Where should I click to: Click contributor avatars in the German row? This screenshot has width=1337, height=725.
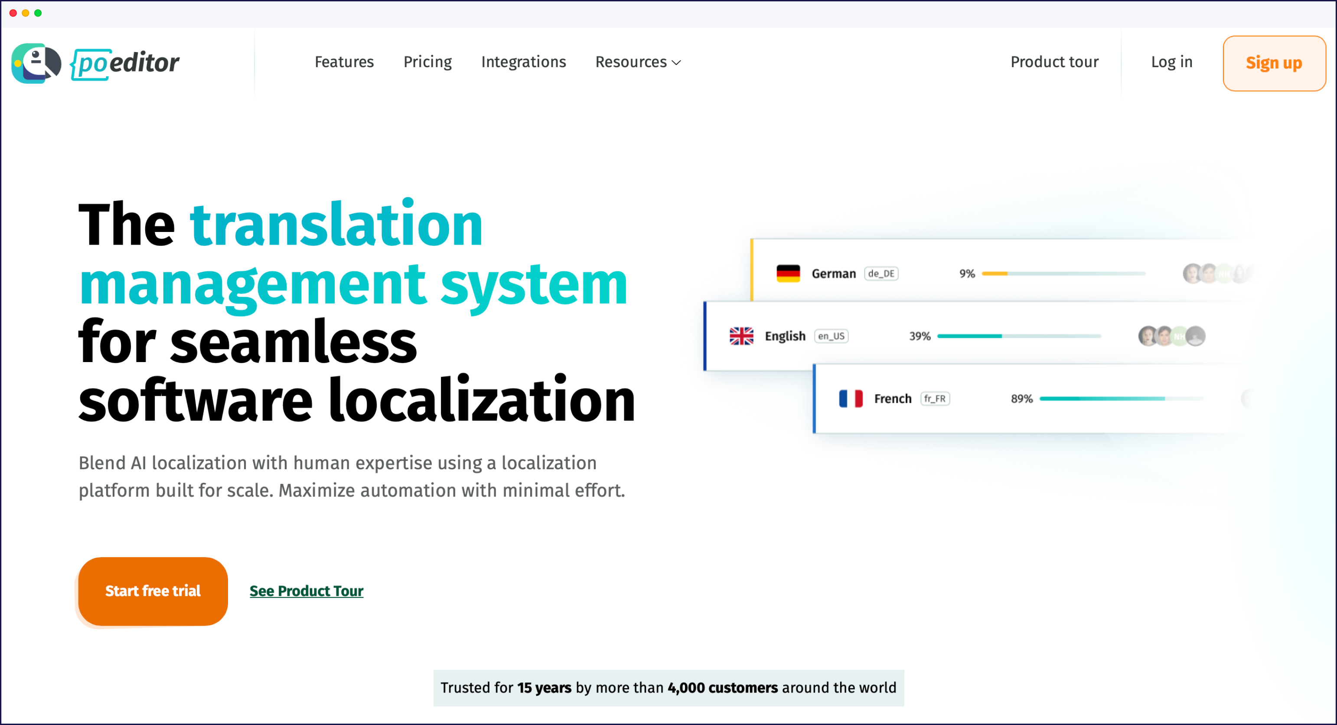[x=1218, y=274]
